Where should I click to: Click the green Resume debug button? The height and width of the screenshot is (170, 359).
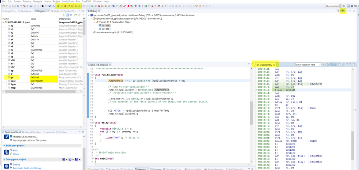click(x=59, y=6)
